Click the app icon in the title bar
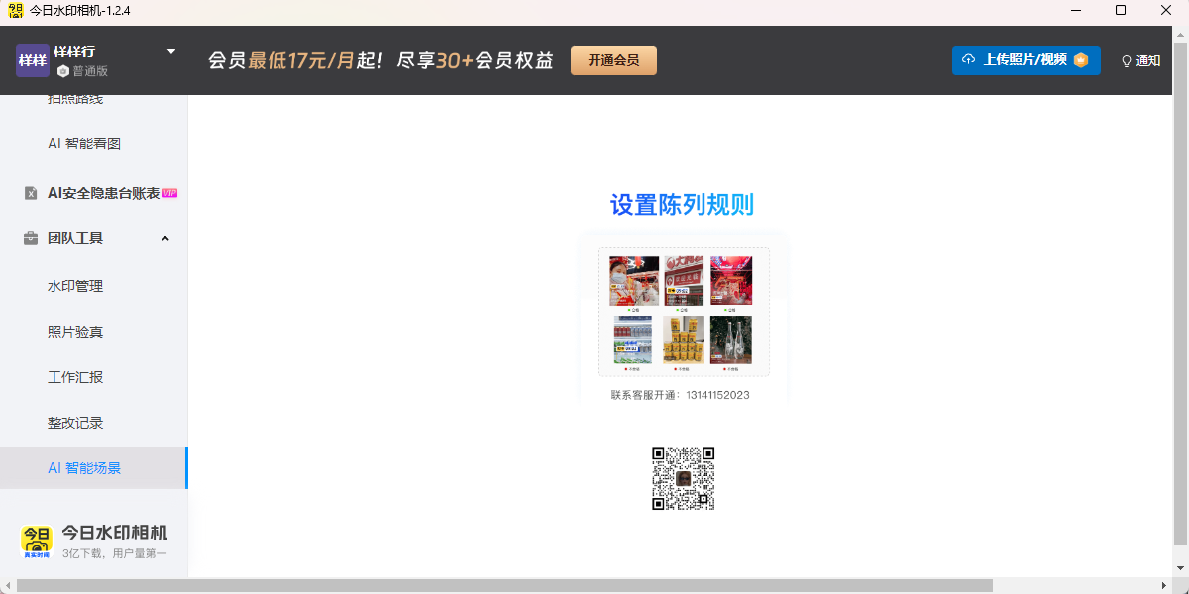 click(x=16, y=10)
